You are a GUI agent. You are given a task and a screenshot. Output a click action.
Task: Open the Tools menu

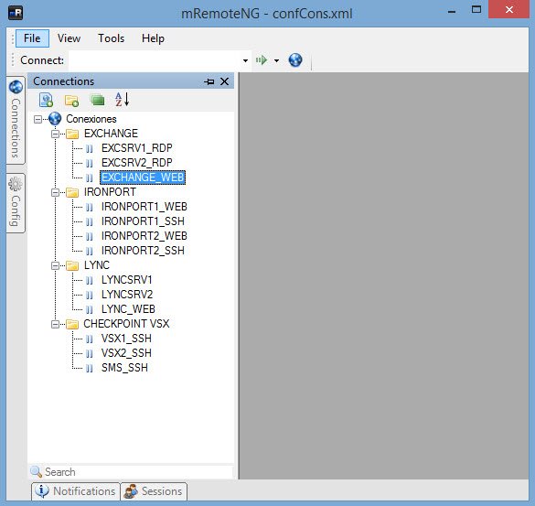(112, 38)
